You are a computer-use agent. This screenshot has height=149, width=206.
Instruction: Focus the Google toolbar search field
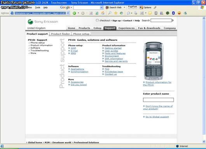[x=87, y=7]
